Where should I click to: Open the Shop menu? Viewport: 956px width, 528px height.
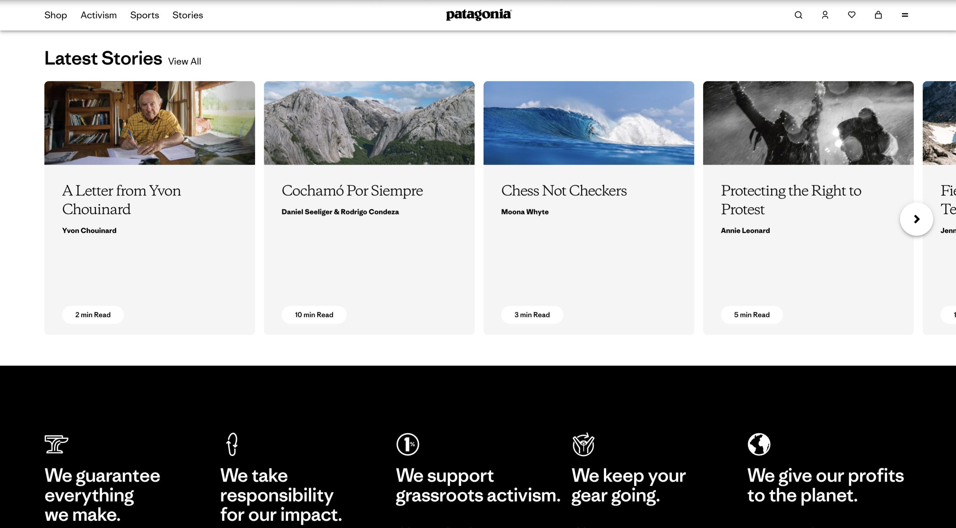click(x=56, y=15)
